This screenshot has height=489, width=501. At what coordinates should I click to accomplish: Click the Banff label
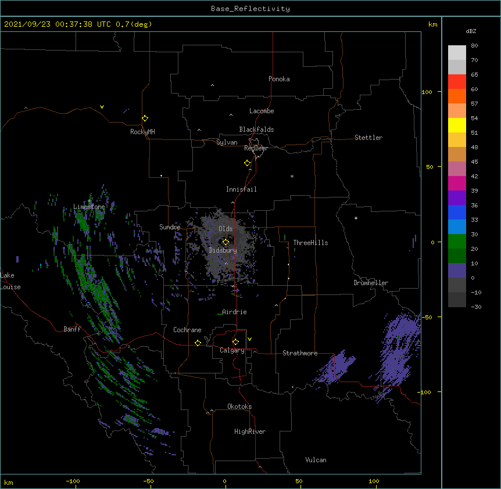click(72, 329)
